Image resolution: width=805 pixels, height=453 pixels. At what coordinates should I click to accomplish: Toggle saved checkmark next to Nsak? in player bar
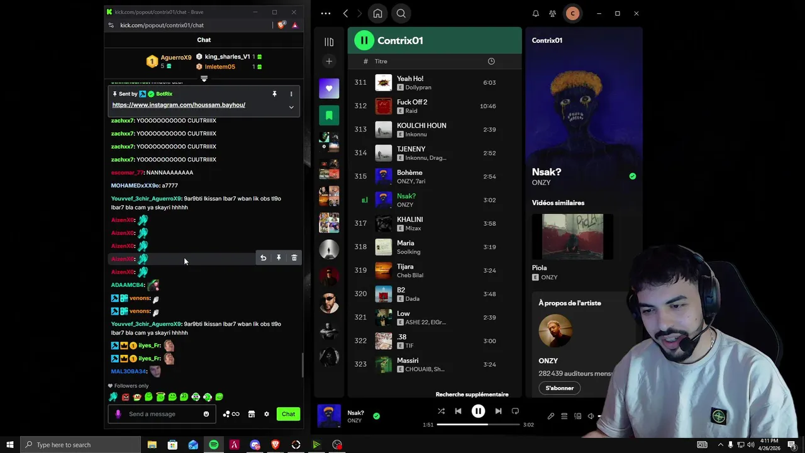coord(376,416)
